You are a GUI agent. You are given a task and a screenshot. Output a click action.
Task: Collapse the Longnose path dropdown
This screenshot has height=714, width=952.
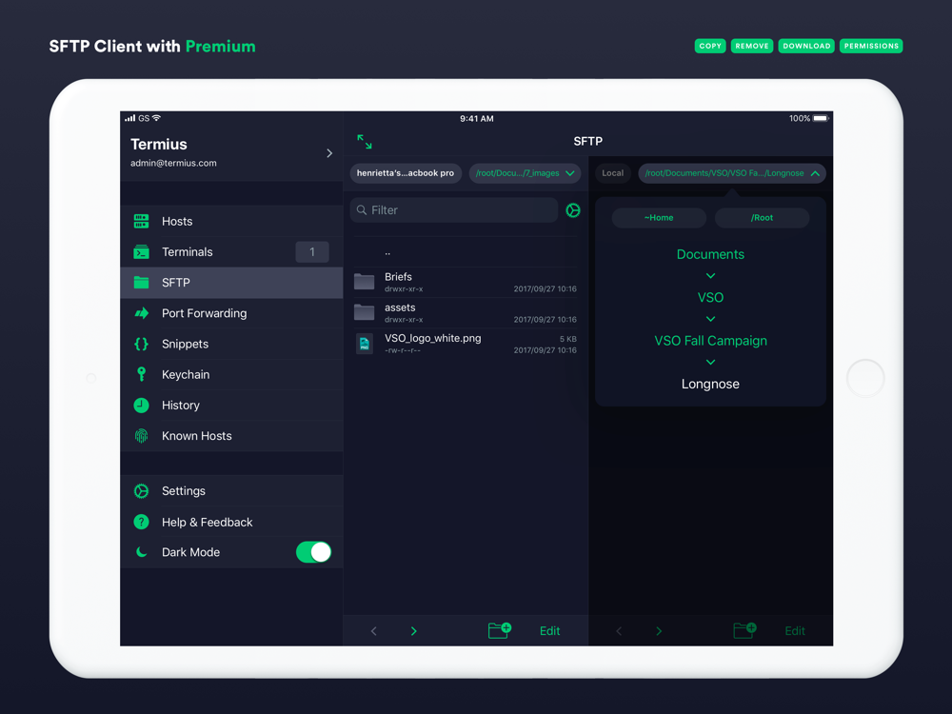(x=731, y=173)
